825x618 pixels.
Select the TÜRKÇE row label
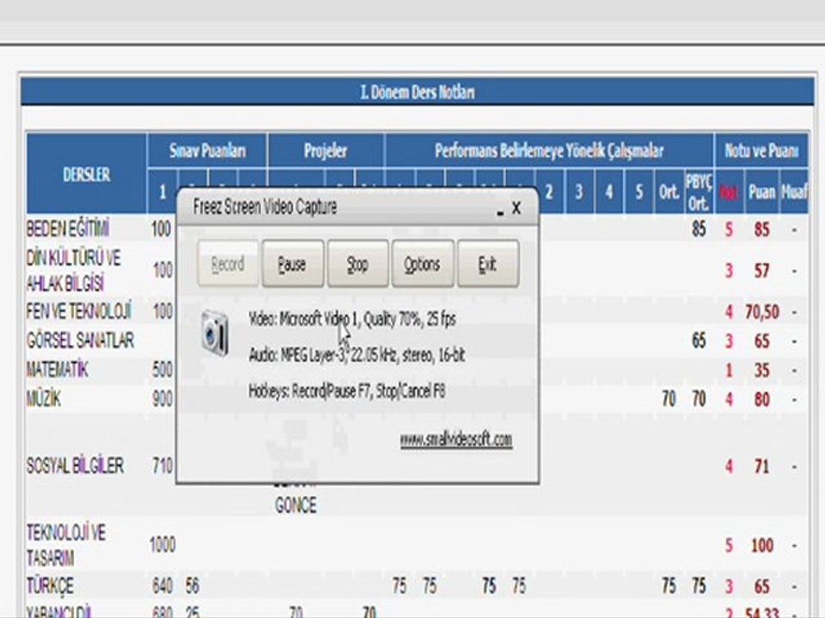click(x=50, y=586)
